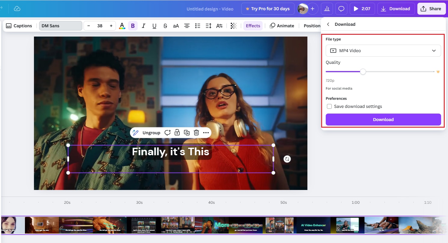Toggle uppercase aA text
The height and width of the screenshot is (243, 448).
176,26
